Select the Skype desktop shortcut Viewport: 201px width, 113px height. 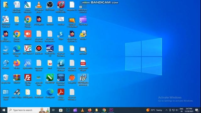coord(61,35)
